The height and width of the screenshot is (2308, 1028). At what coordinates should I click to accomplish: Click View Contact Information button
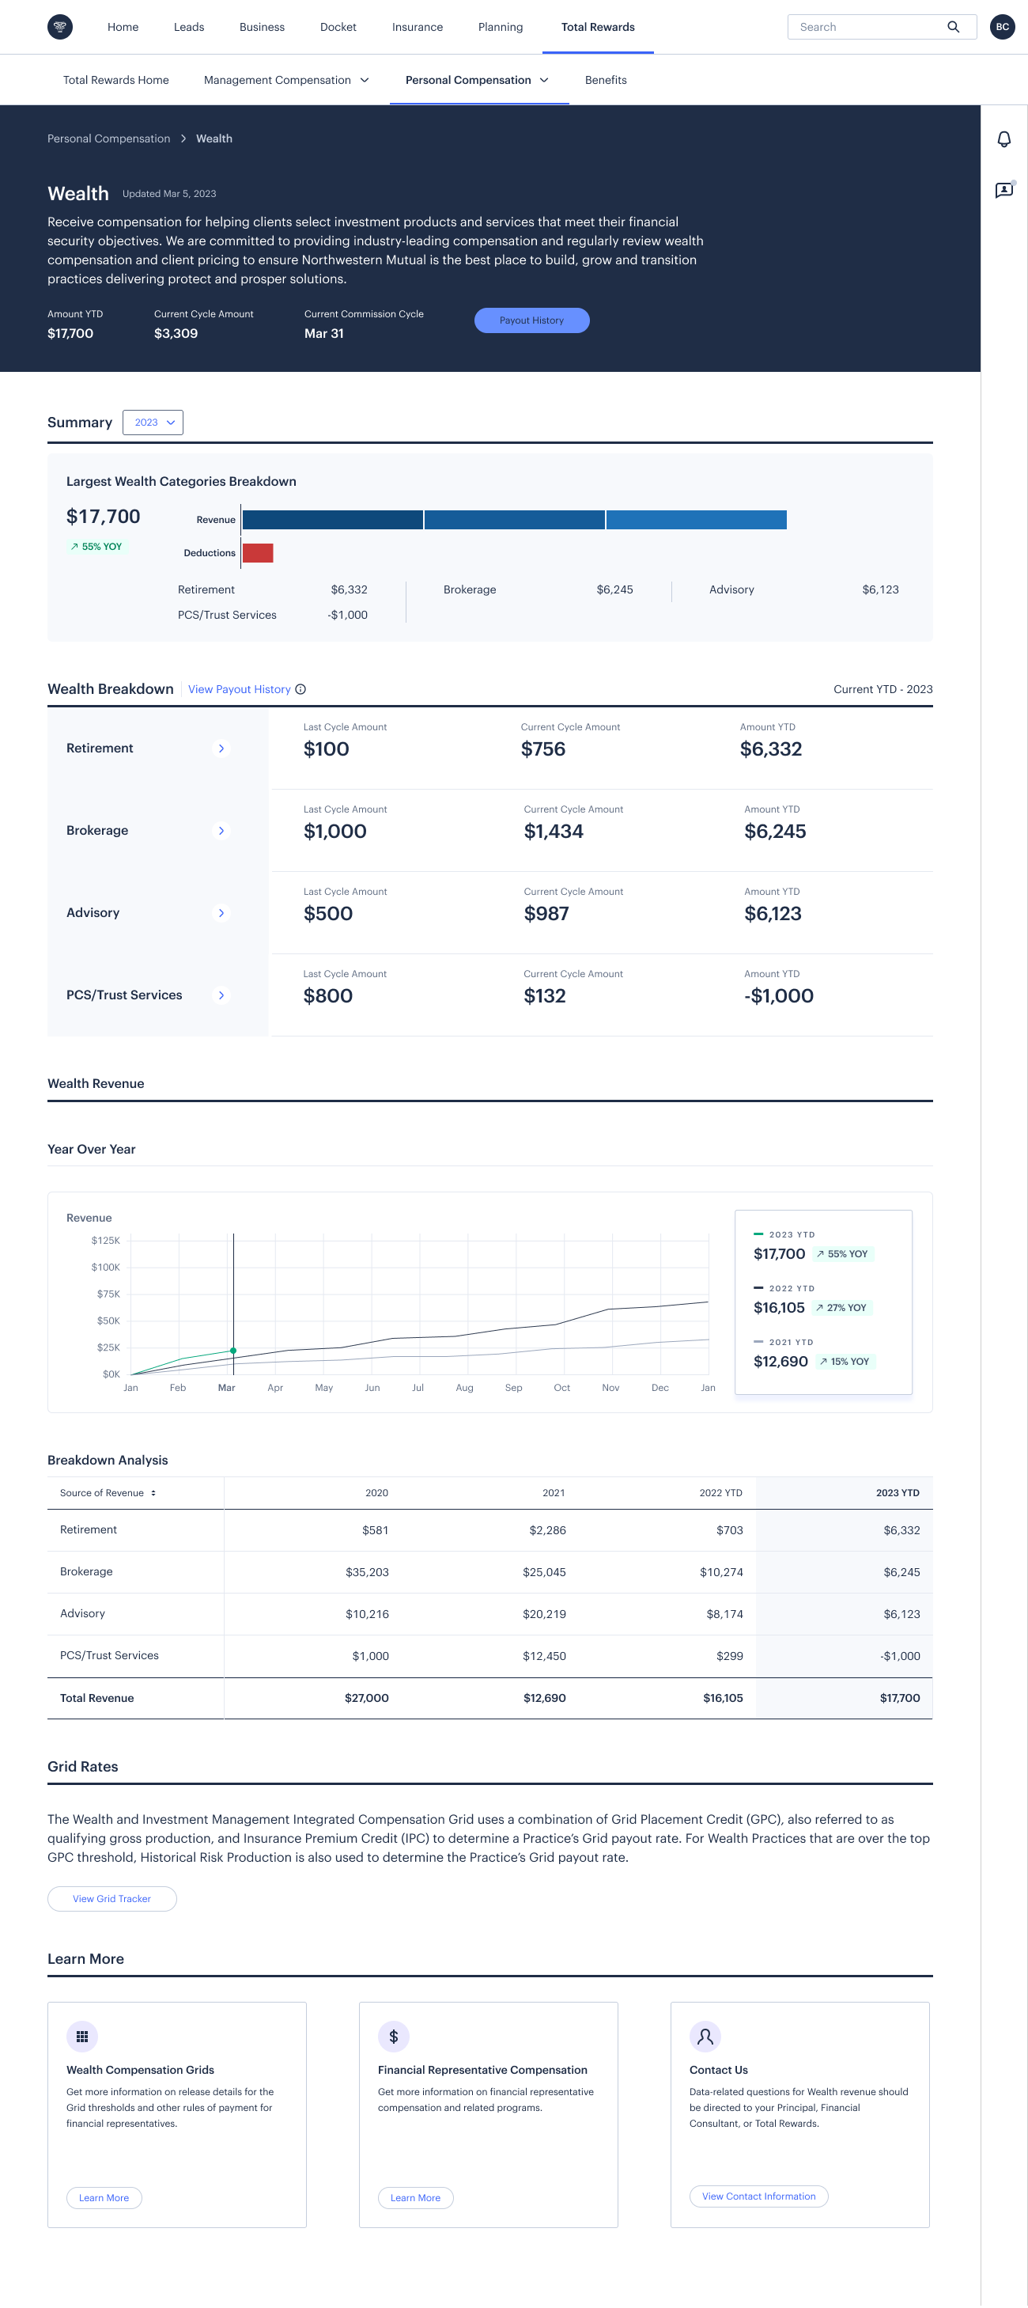click(x=758, y=2196)
